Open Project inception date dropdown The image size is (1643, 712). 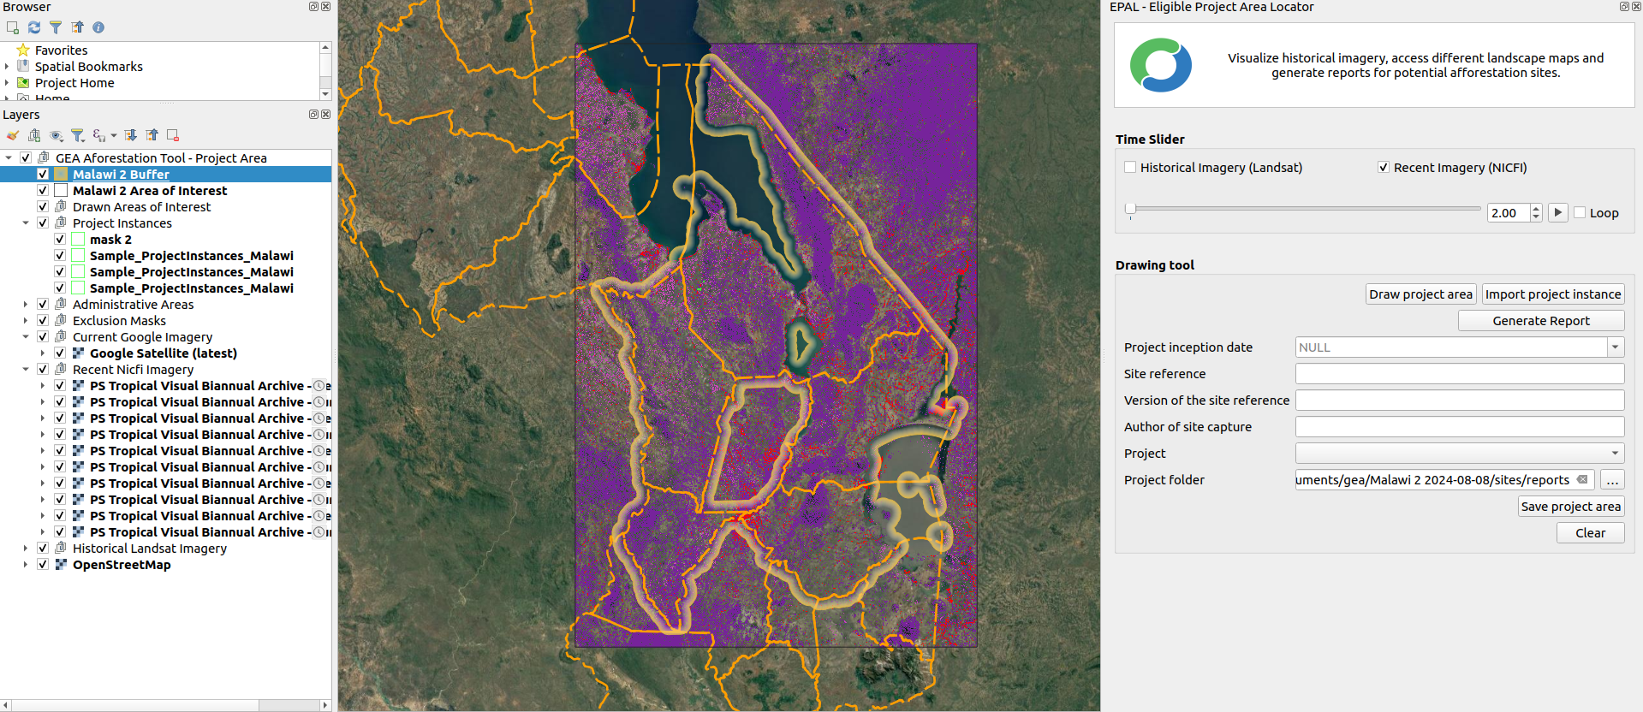click(1616, 347)
